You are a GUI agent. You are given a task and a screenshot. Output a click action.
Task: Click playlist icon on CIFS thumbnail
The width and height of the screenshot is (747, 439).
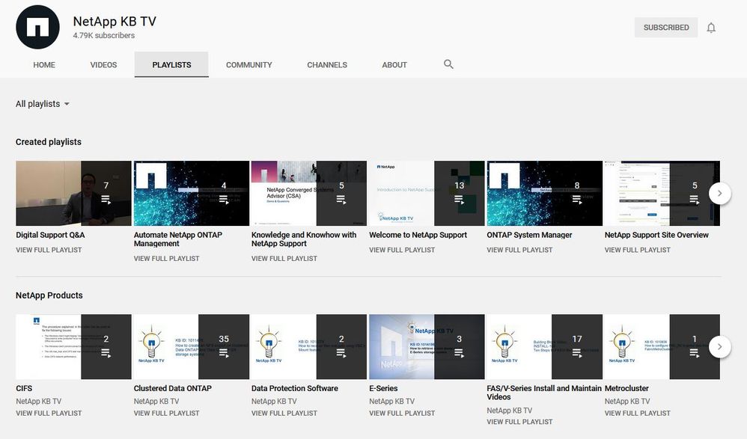(106, 353)
